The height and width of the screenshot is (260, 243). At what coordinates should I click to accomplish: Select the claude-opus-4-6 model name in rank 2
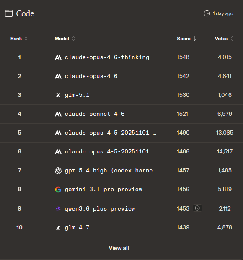[91, 76]
